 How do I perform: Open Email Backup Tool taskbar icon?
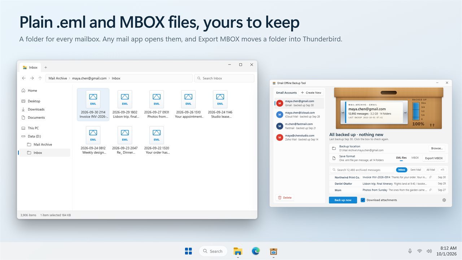[274, 251]
